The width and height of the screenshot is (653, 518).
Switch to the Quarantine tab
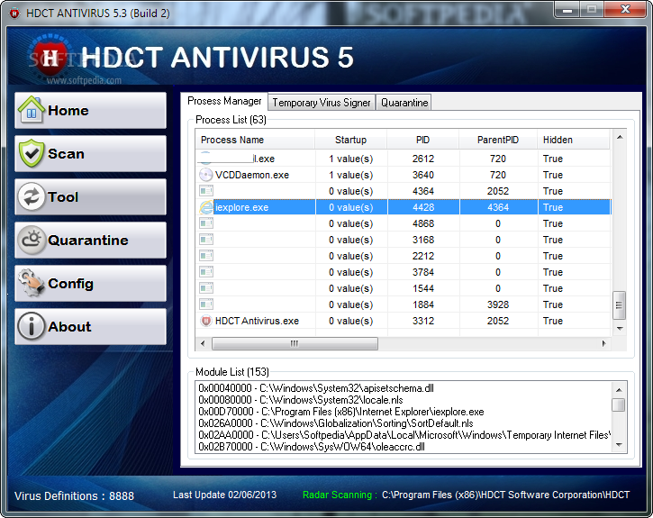404,103
